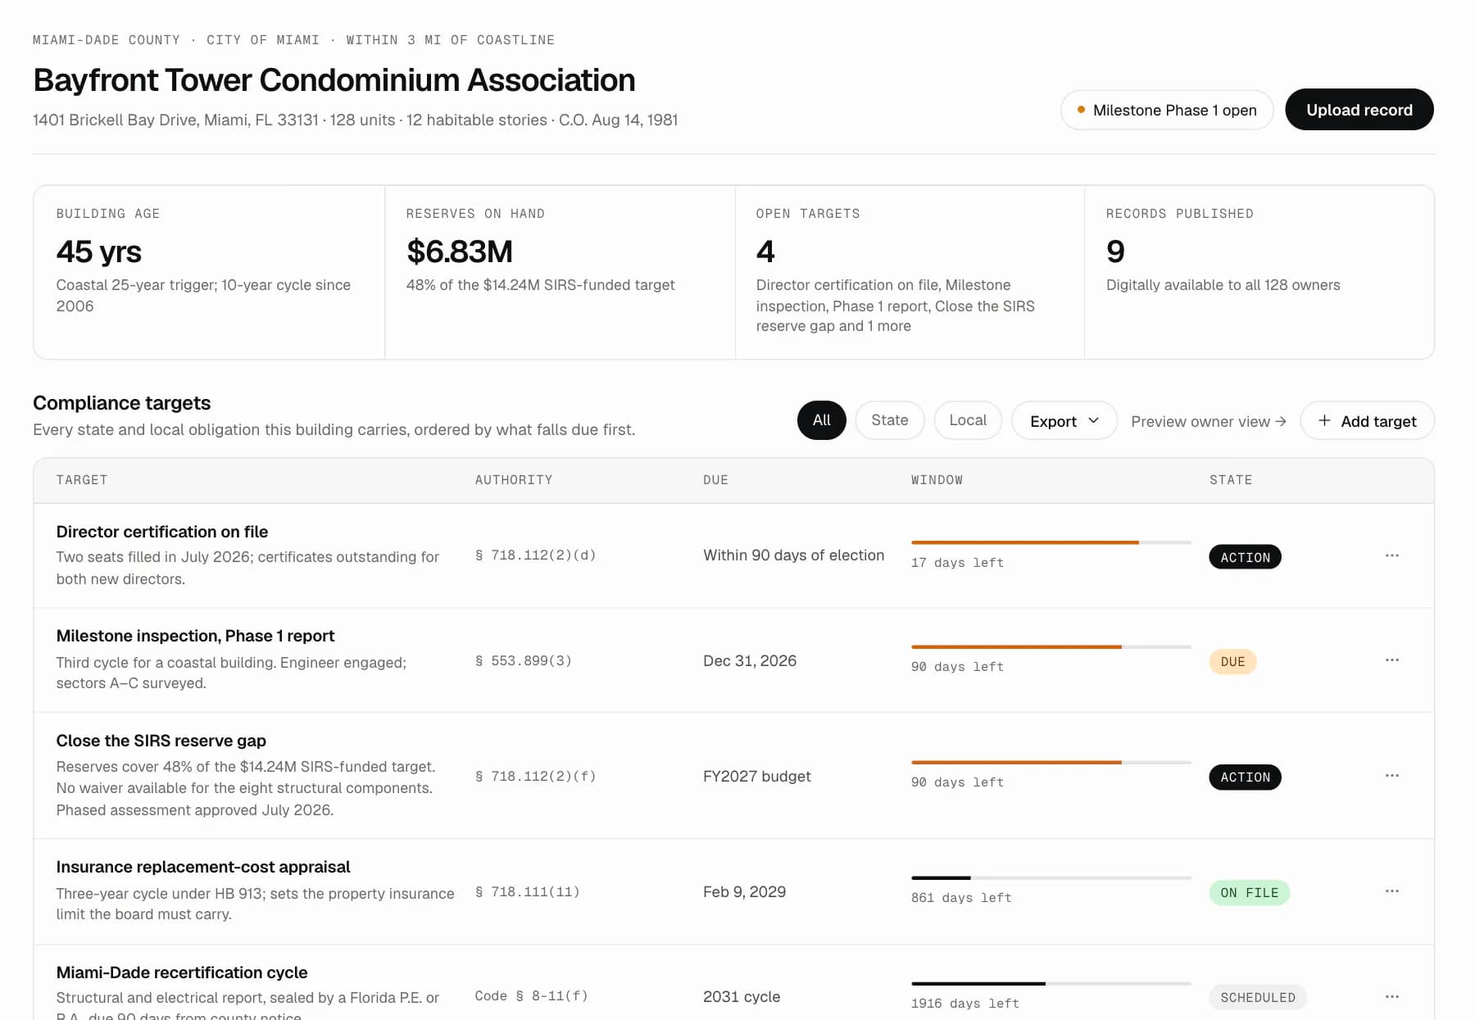Click the SCHEDULED badge

coord(1257,998)
